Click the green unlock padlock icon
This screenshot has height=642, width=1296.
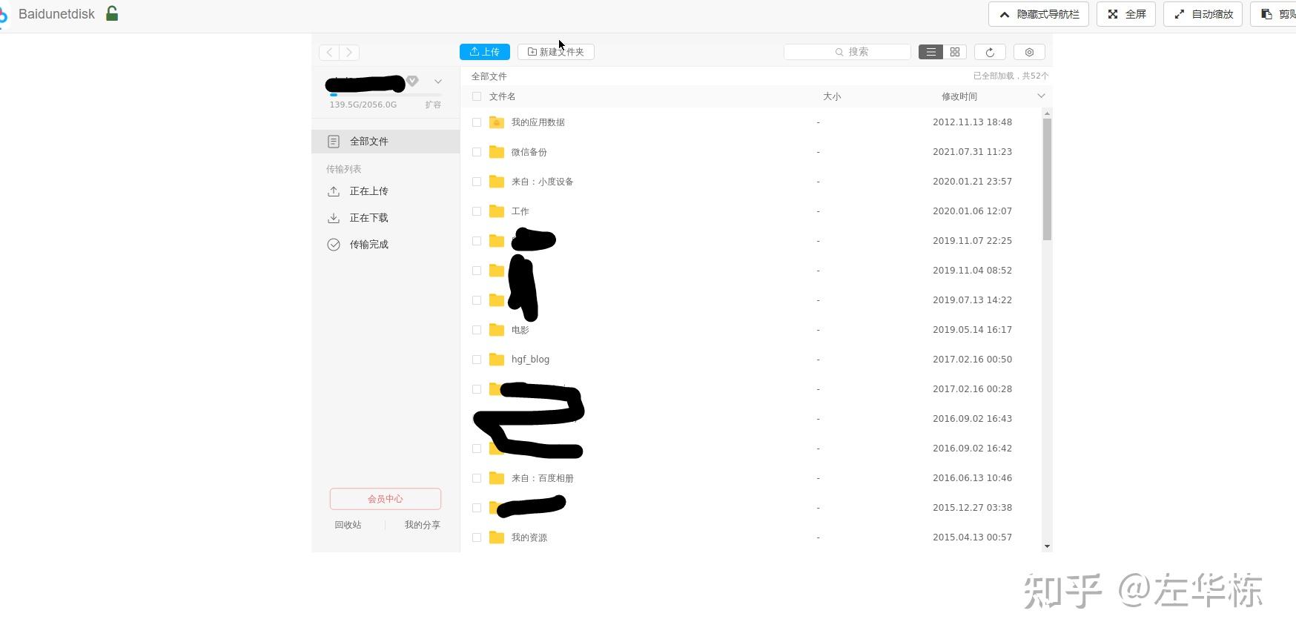[x=112, y=13]
